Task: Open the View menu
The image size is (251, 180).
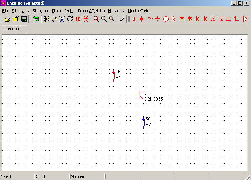Action: click(x=25, y=11)
